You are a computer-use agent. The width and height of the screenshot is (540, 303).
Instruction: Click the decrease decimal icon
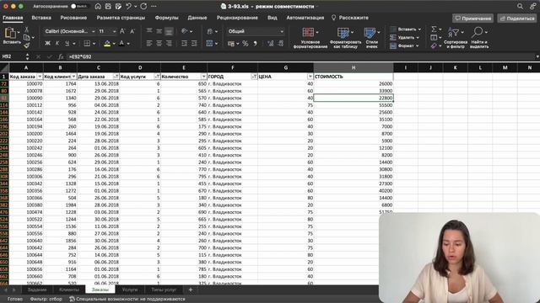coord(281,43)
